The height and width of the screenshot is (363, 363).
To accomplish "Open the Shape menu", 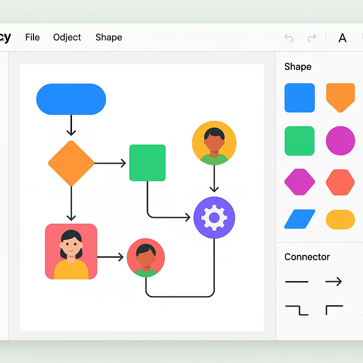I will pos(108,37).
